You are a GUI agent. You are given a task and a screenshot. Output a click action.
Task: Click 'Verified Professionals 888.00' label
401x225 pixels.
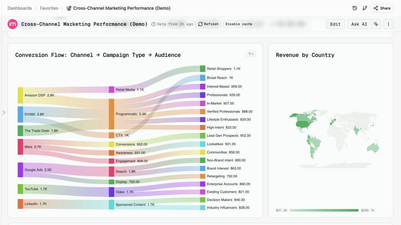[x=230, y=112]
